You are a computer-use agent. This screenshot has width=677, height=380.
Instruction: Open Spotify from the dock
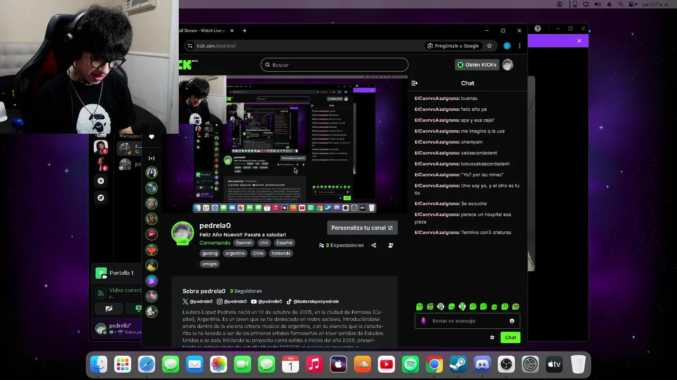410,364
